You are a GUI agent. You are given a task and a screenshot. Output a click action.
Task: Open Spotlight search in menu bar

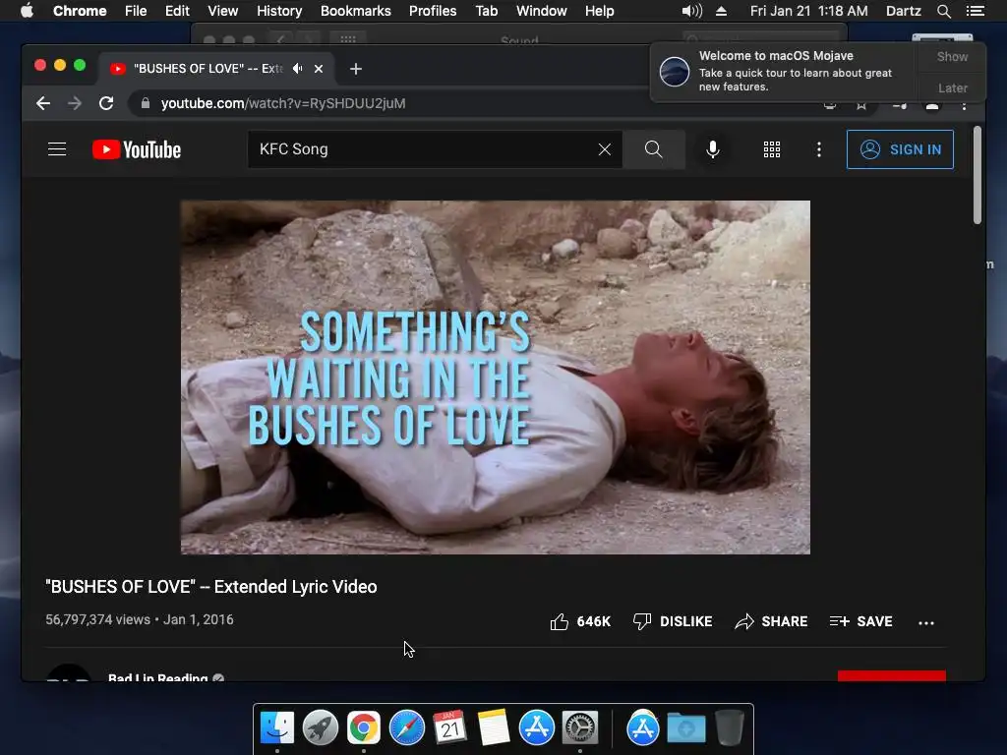943,11
